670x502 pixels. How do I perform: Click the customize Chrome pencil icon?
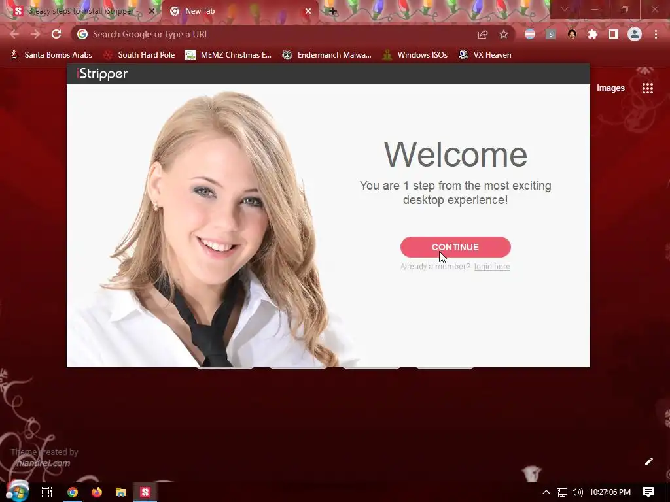pyautogui.click(x=648, y=461)
